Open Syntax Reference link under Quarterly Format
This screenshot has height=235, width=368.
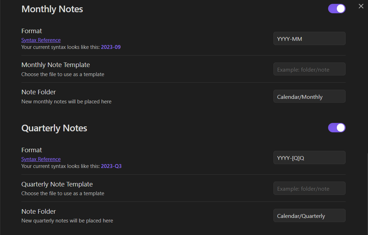point(41,159)
